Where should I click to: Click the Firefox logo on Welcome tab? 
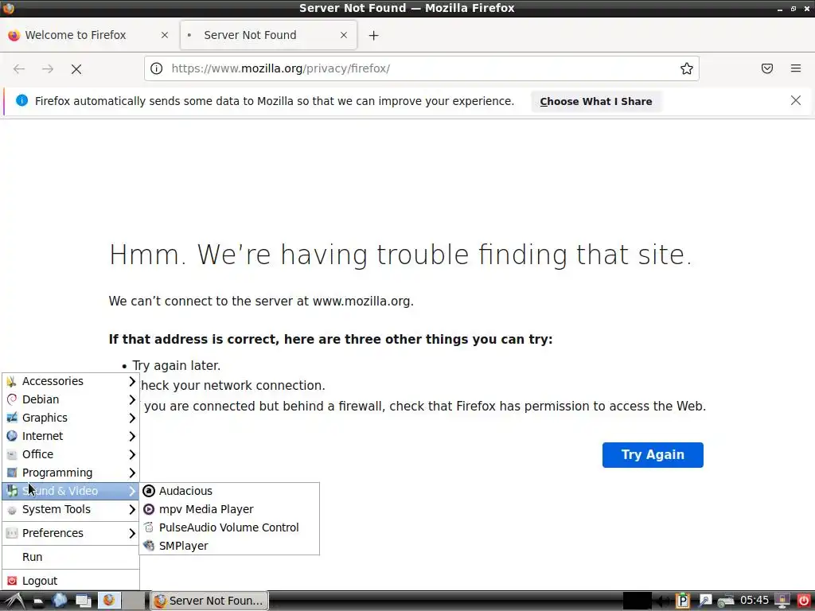pos(14,35)
